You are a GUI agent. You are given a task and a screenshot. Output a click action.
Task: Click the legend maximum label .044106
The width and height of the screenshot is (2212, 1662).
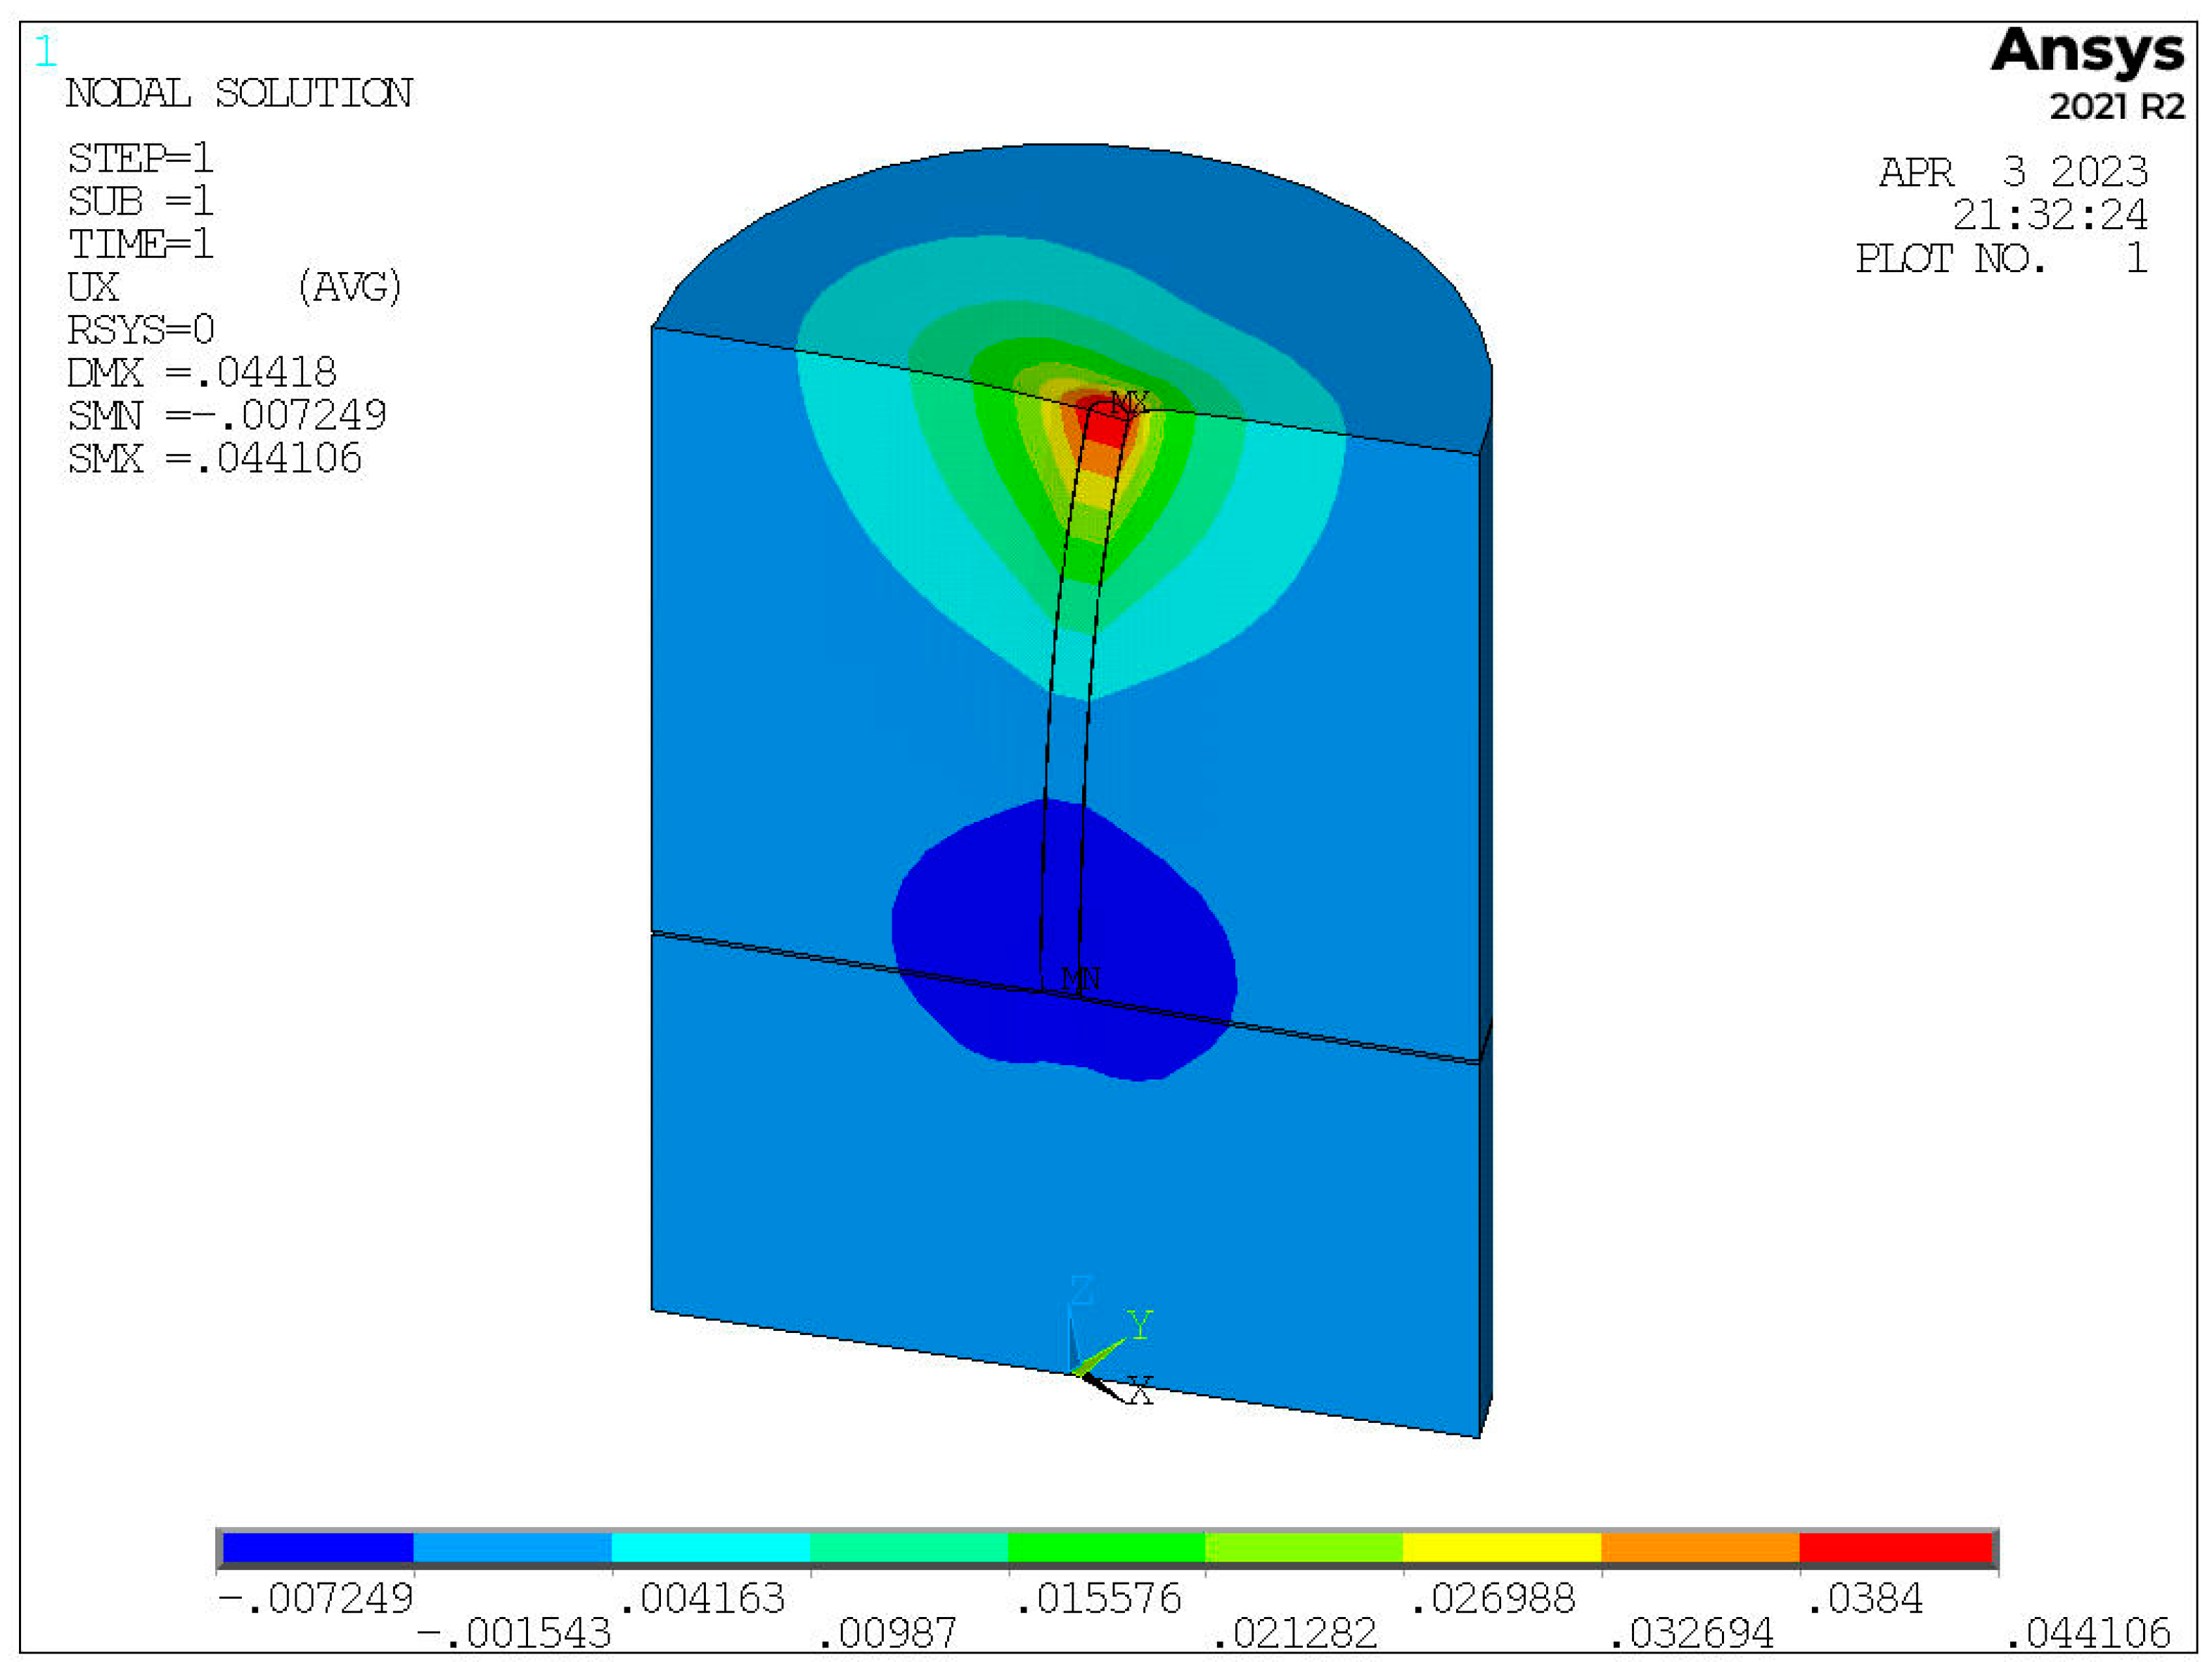(2088, 1633)
